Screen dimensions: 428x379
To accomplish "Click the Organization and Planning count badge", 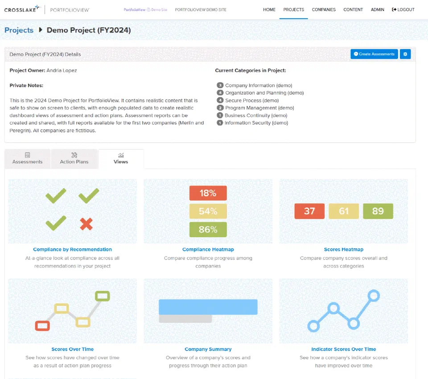I will point(220,93).
